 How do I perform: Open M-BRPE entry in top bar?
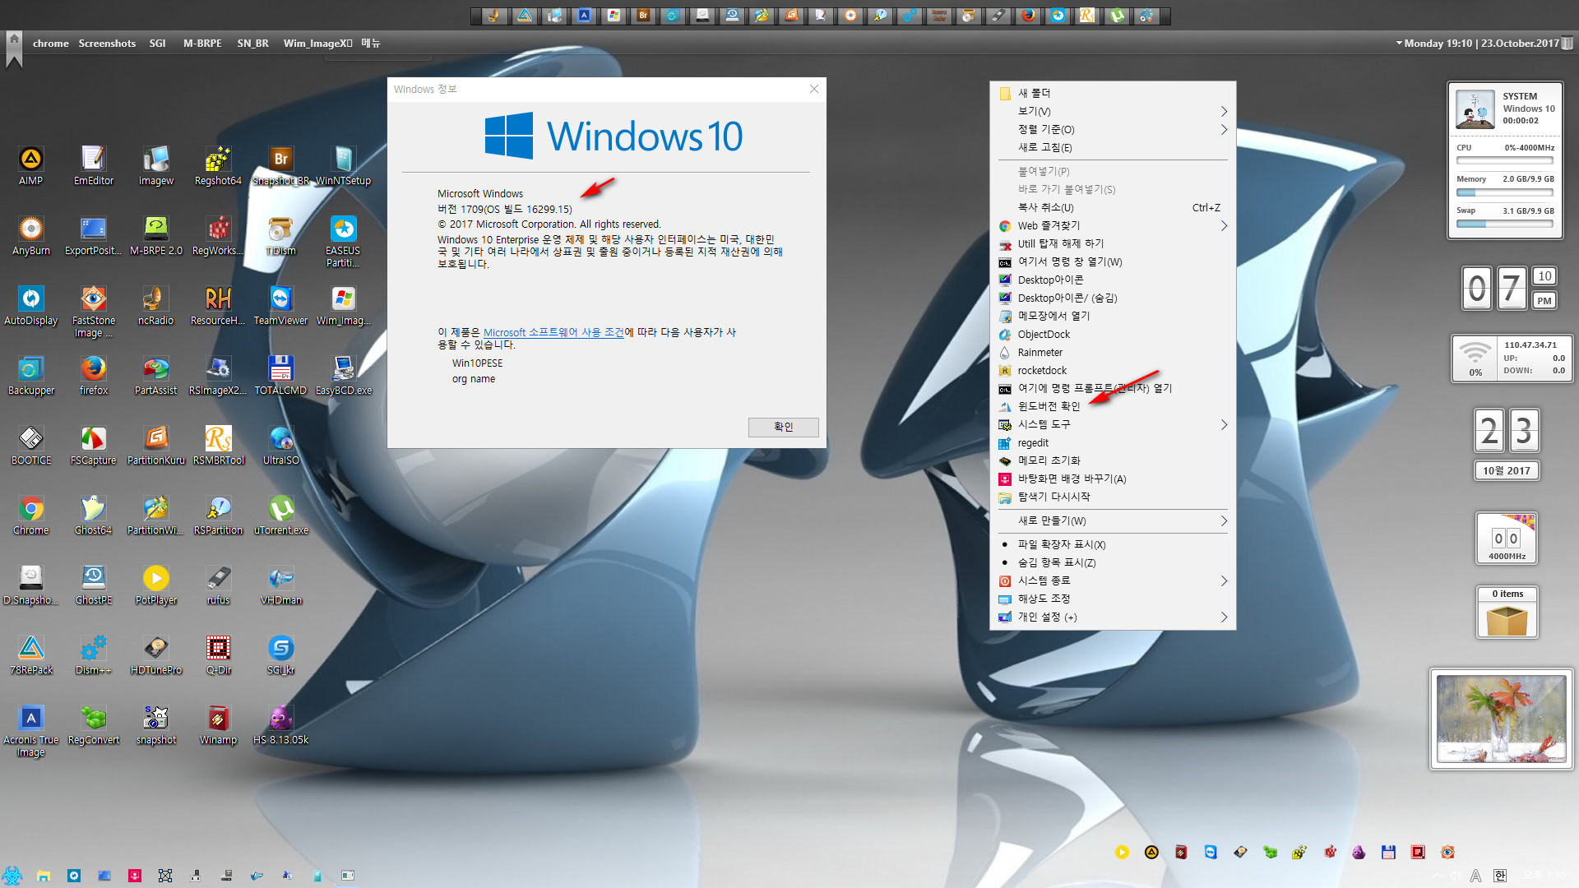[202, 43]
